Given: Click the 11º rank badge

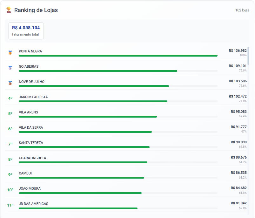Looking at the screenshot, I should 10,205.
